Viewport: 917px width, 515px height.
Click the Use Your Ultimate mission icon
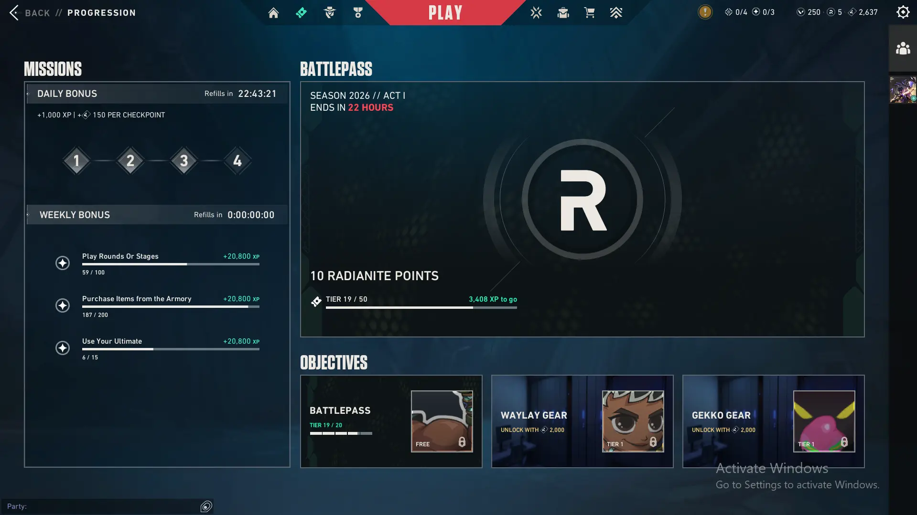[x=63, y=348]
